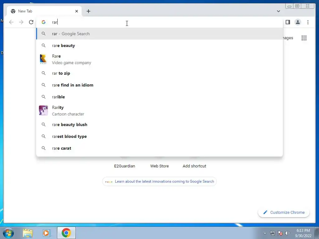Choose 'rare find in an idiom' suggestion
Image resolution: width=319 pixels, height=239 pixels.
click(159, 85)
